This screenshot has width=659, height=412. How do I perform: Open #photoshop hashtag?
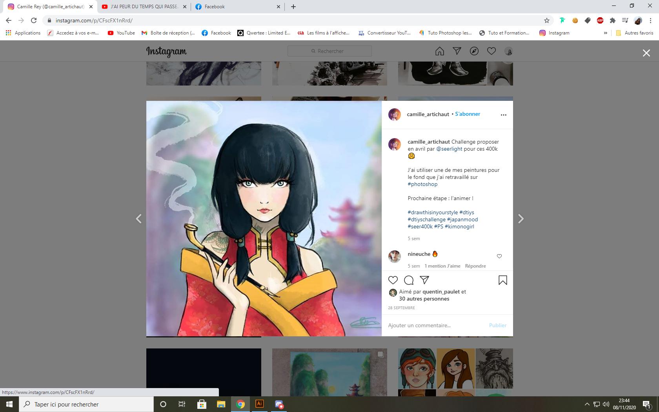[422, 184]
